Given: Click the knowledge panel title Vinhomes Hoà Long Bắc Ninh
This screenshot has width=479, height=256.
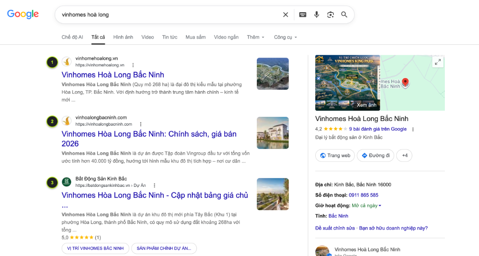Looking at the screenshot, I should (x=362, y=119).
